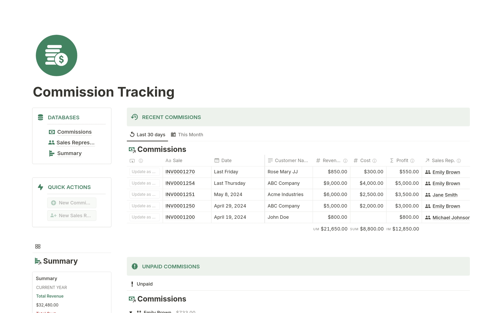Click the grid/gallery view toggle icon
Image resolution: width=502 pixels, height=313 pixels.
pyautogui.click(x=38, y=246)
